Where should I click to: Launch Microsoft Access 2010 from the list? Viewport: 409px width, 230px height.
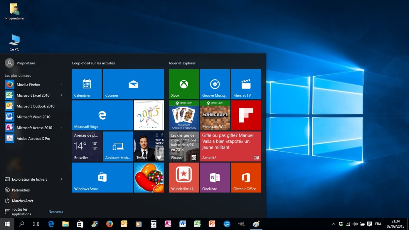(x=34, y=128)
